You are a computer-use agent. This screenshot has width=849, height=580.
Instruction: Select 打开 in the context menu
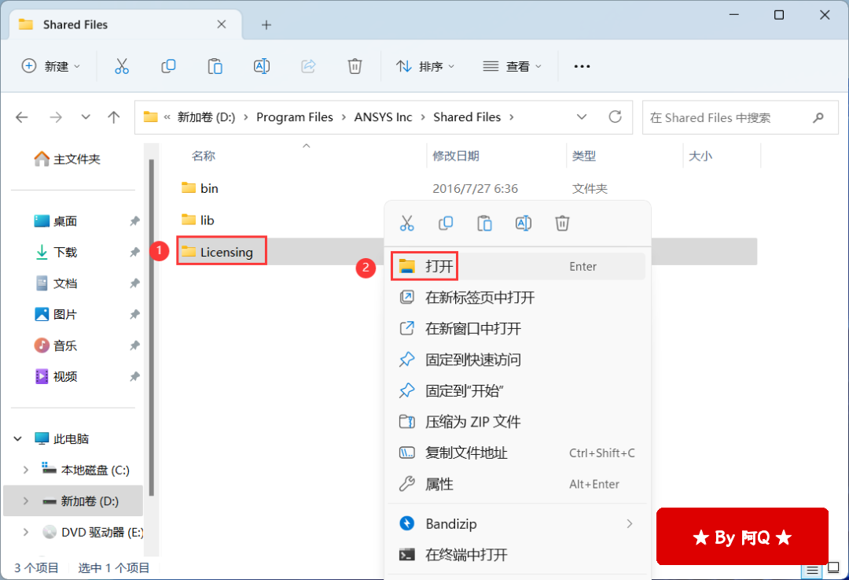pos(439,267)
